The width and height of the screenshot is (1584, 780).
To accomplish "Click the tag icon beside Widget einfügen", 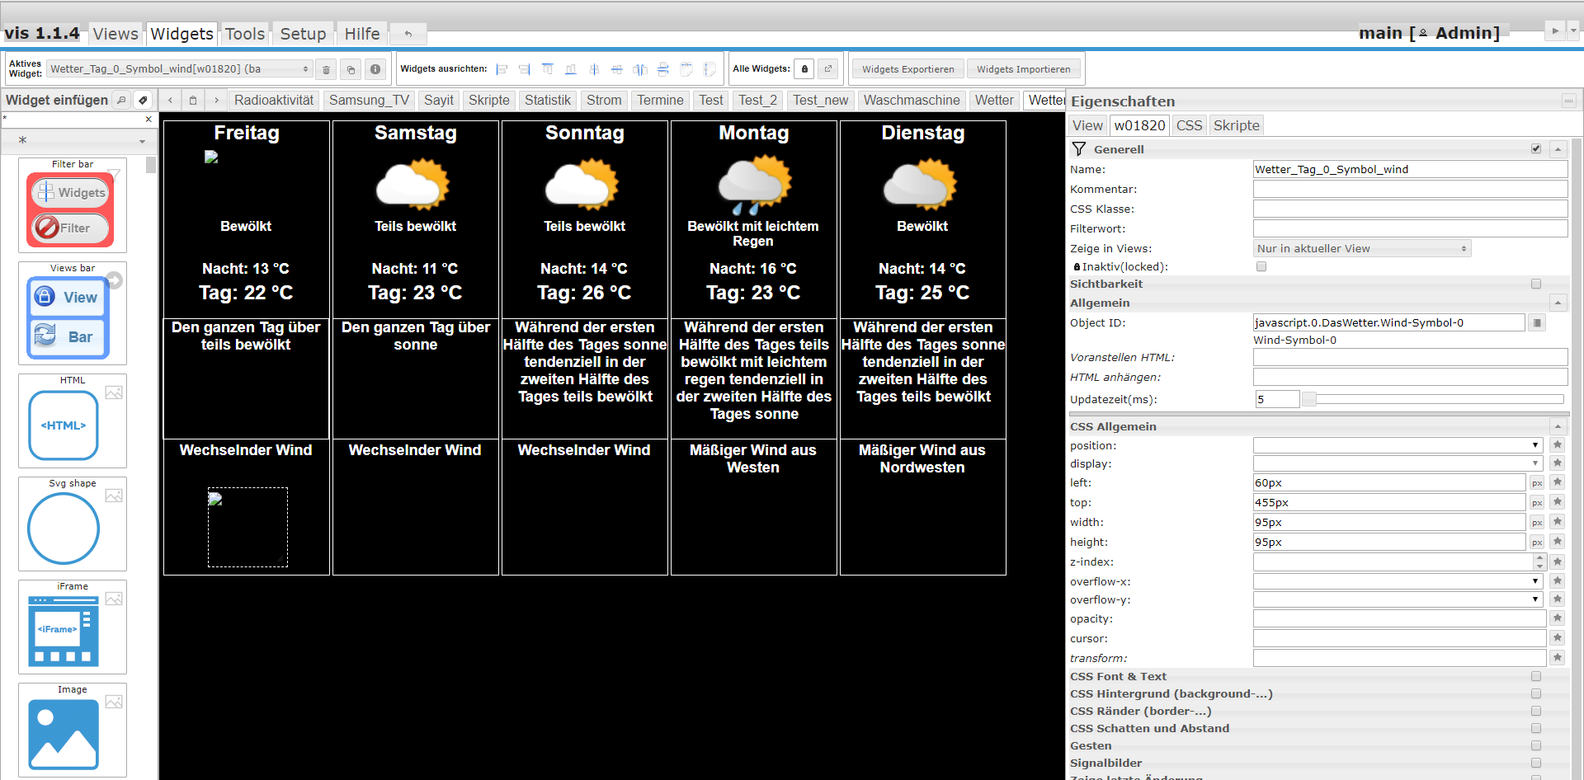I will [x=144, y=100].
